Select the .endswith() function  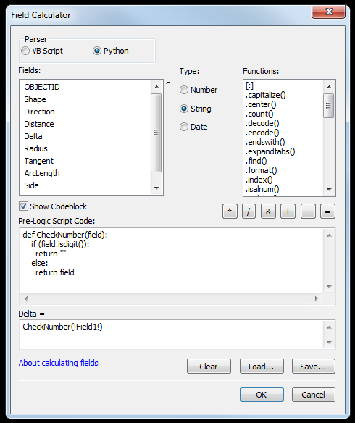tap(265, 142)
